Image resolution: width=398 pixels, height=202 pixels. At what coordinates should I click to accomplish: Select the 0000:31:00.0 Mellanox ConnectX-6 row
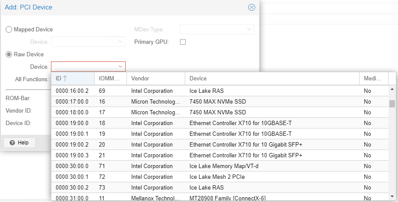pyautogui.click(x=220, y=197)
